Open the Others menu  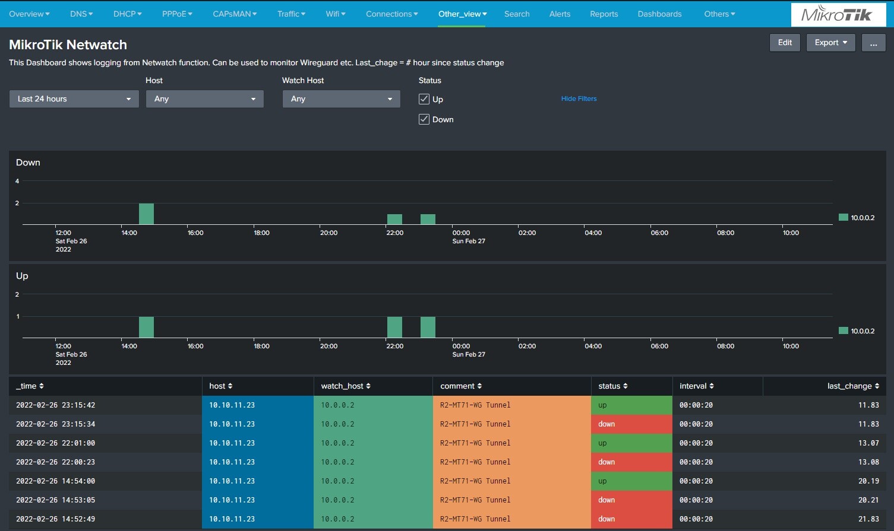click(719, 14)
